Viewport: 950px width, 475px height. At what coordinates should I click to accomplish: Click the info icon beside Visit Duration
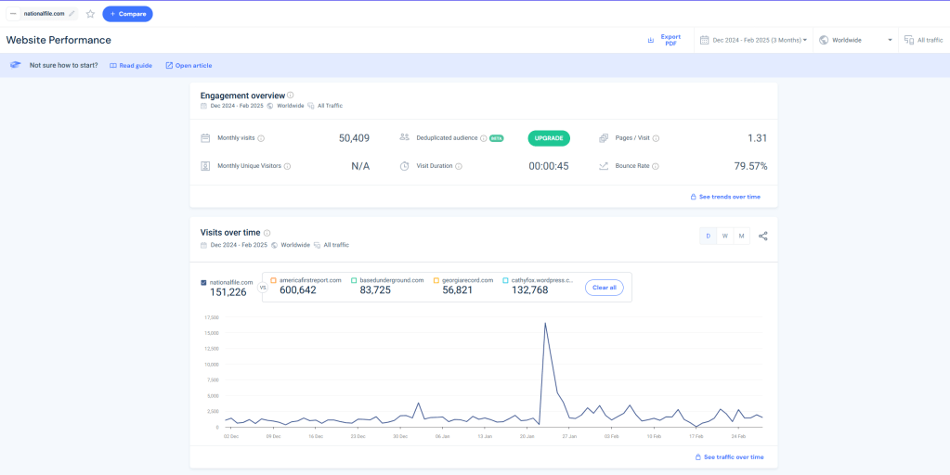tap(459, 166)
